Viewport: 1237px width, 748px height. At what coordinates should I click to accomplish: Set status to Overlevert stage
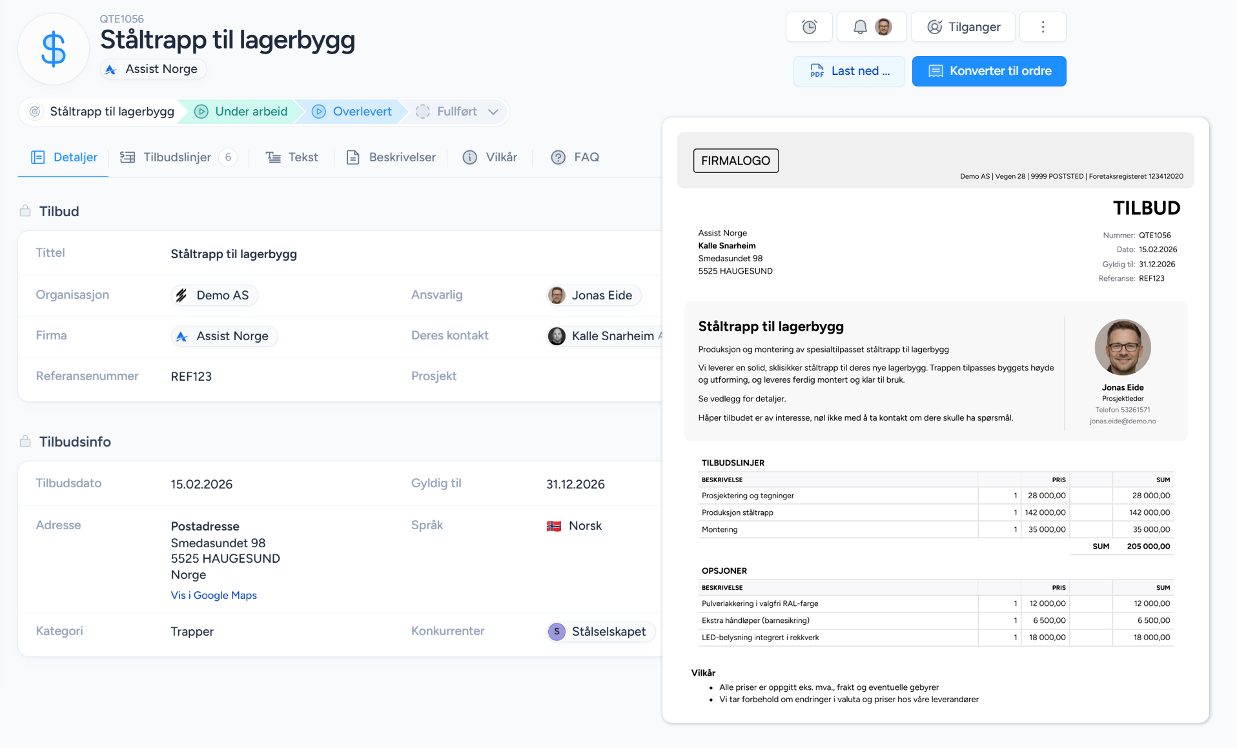(x=353, y=112)
